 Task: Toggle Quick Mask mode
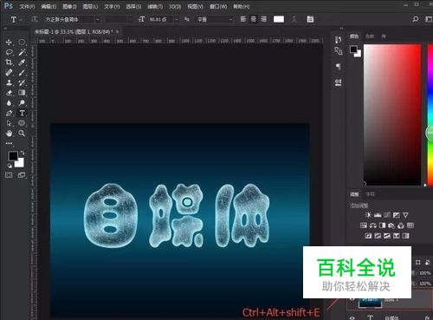(9, 175)
